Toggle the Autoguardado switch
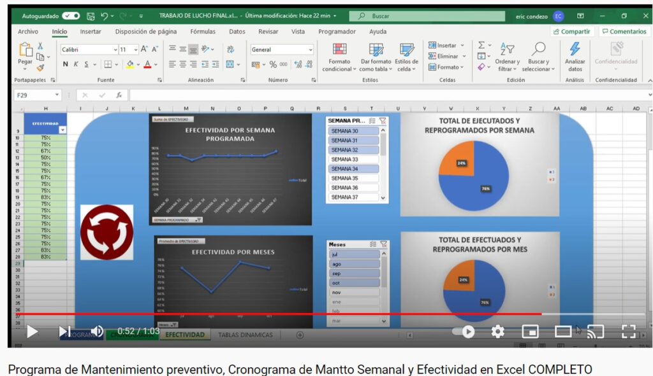 [x=71, y=16]
